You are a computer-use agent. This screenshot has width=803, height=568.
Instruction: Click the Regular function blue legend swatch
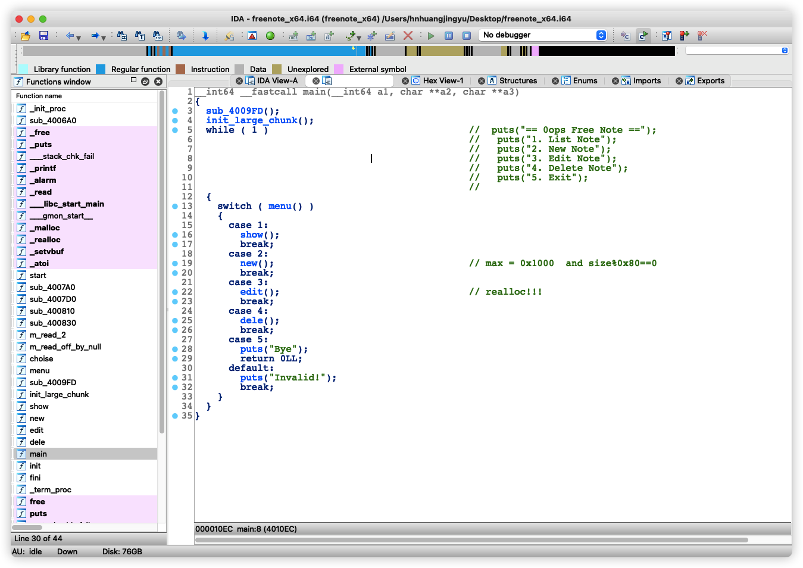point(101,69)
